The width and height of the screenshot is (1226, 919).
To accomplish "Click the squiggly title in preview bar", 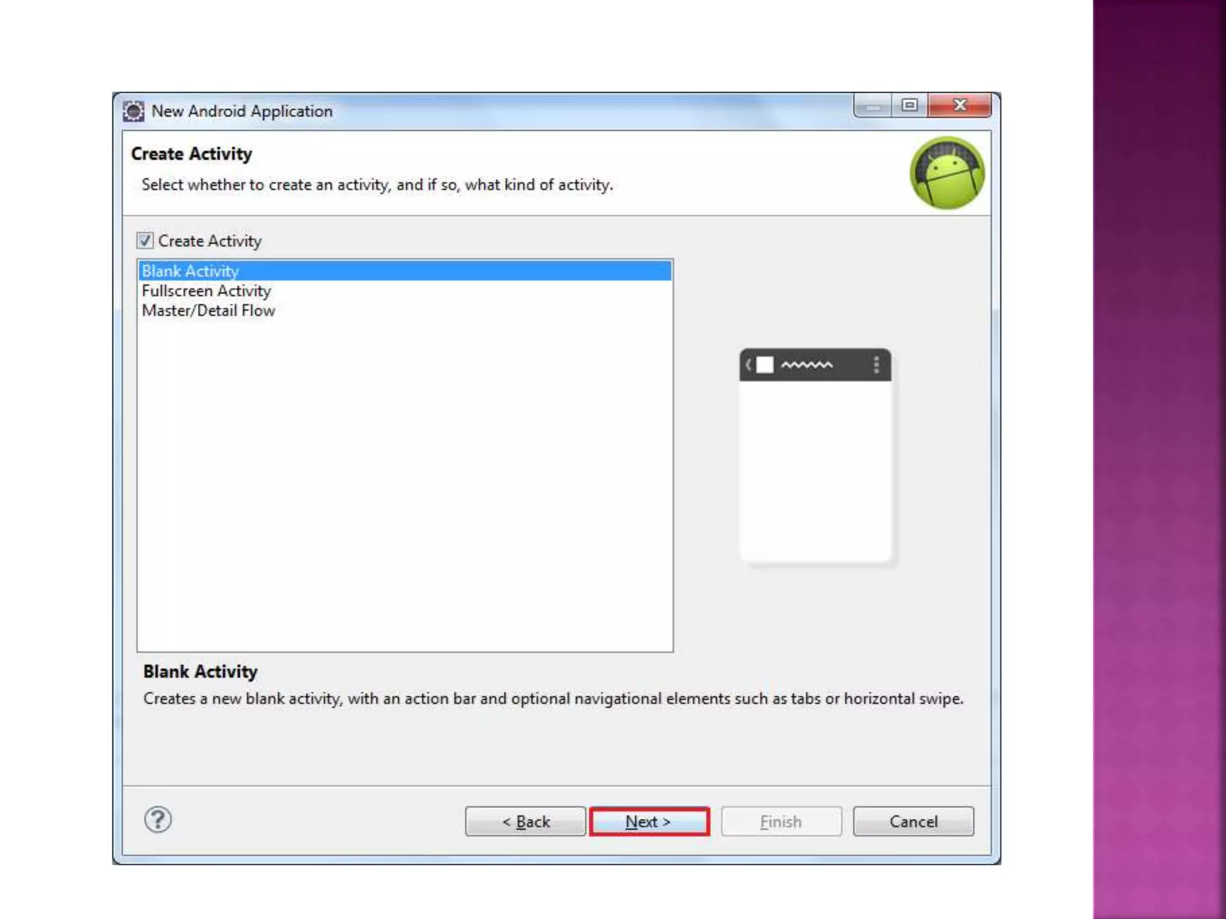I will click(x=806, y=364).
